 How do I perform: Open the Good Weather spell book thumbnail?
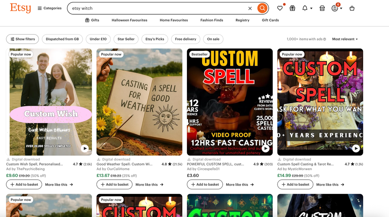139,102
